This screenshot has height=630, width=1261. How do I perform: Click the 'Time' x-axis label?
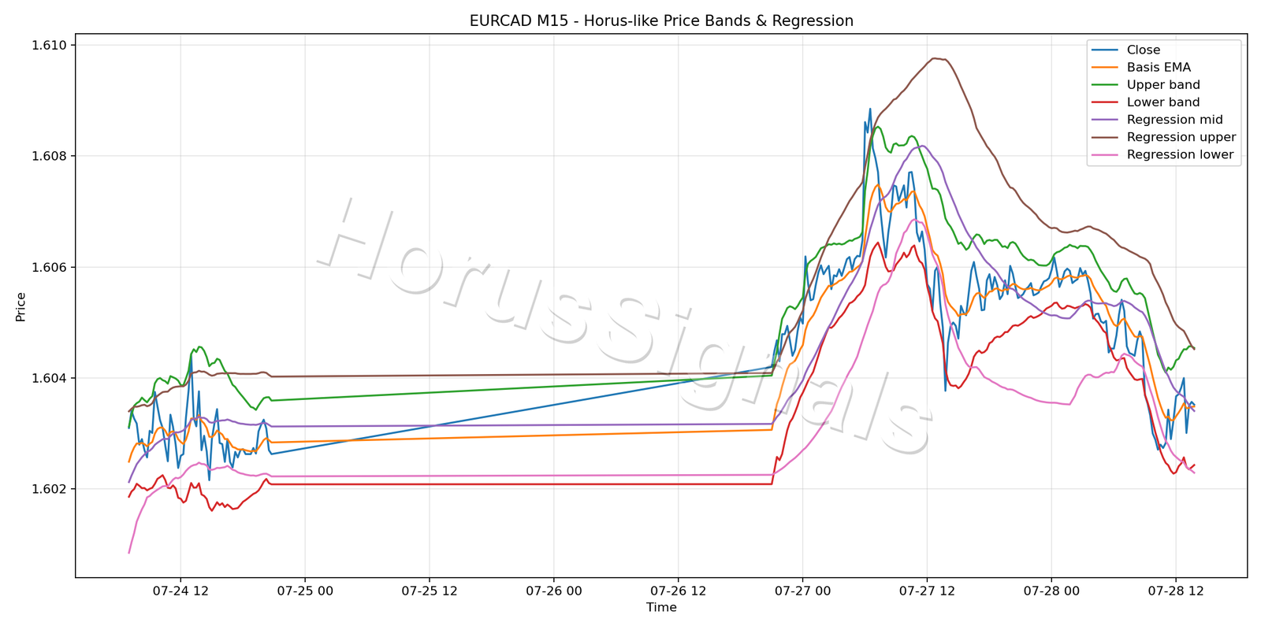661,607
